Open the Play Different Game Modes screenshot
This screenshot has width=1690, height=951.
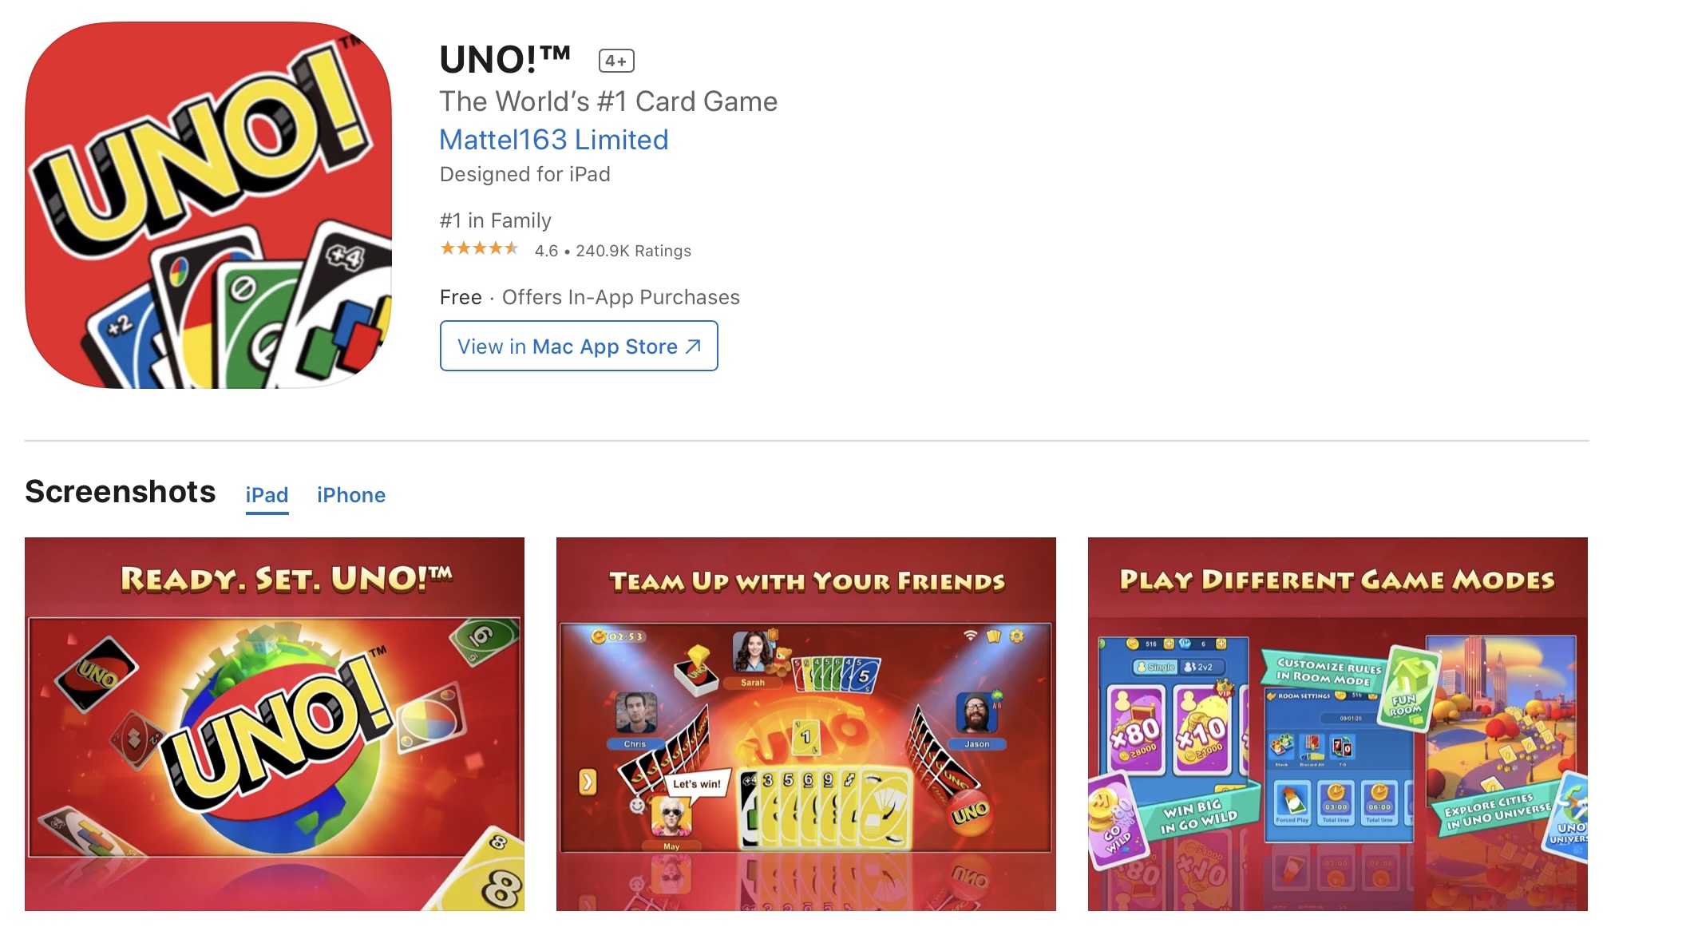pyautogui.click(x=1338, y=724)
